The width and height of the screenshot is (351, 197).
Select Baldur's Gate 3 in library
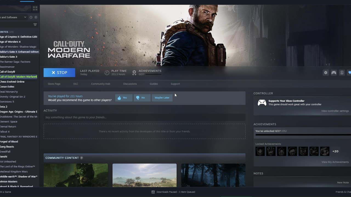click(9, 57)
